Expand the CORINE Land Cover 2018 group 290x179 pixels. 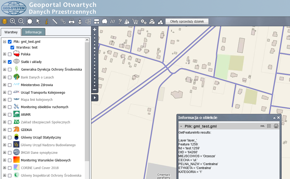(5, 168)
